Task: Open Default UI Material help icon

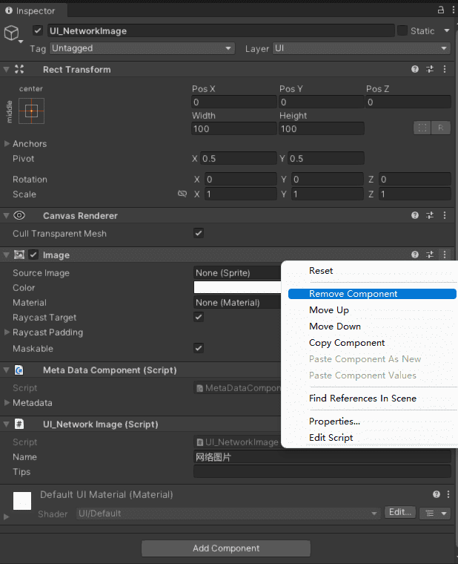Action: coord(437,494)
